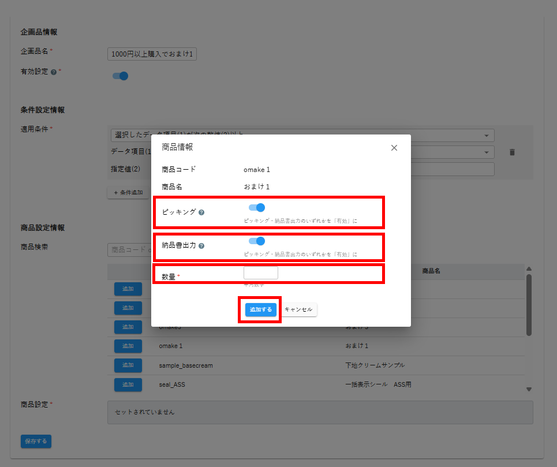Click the ＋条件追加 button

click(x=128, y=193)
